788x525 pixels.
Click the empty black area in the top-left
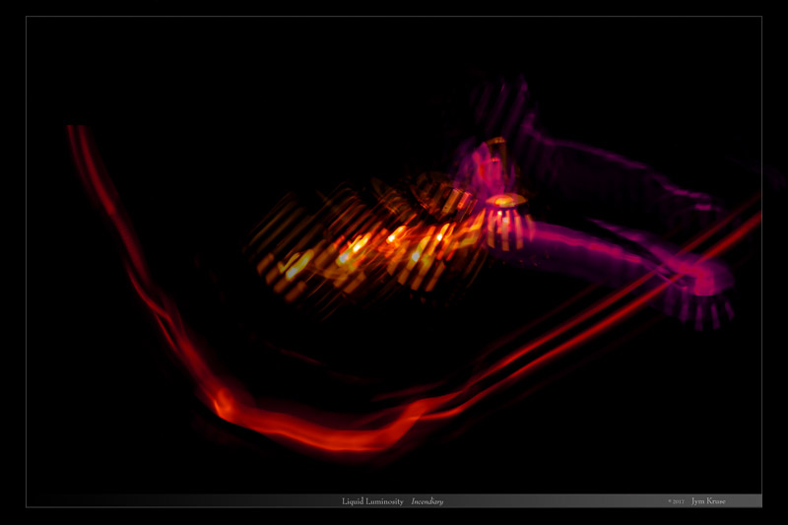[x=148, y=69]
